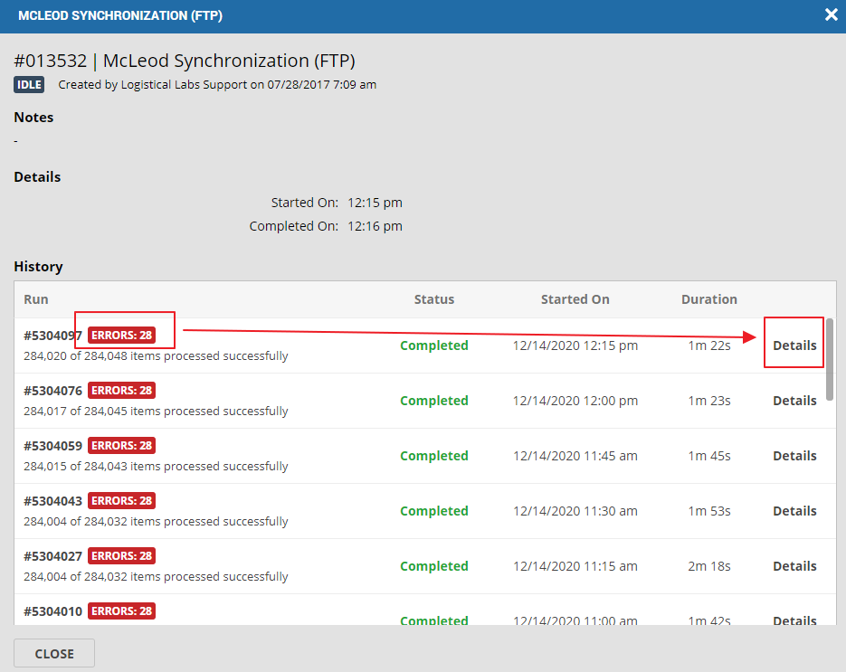This screenshot has width=846, height=672.
Task: Click the ERRORS: 28 badge on run #5304097
Action: pos(121,335)
